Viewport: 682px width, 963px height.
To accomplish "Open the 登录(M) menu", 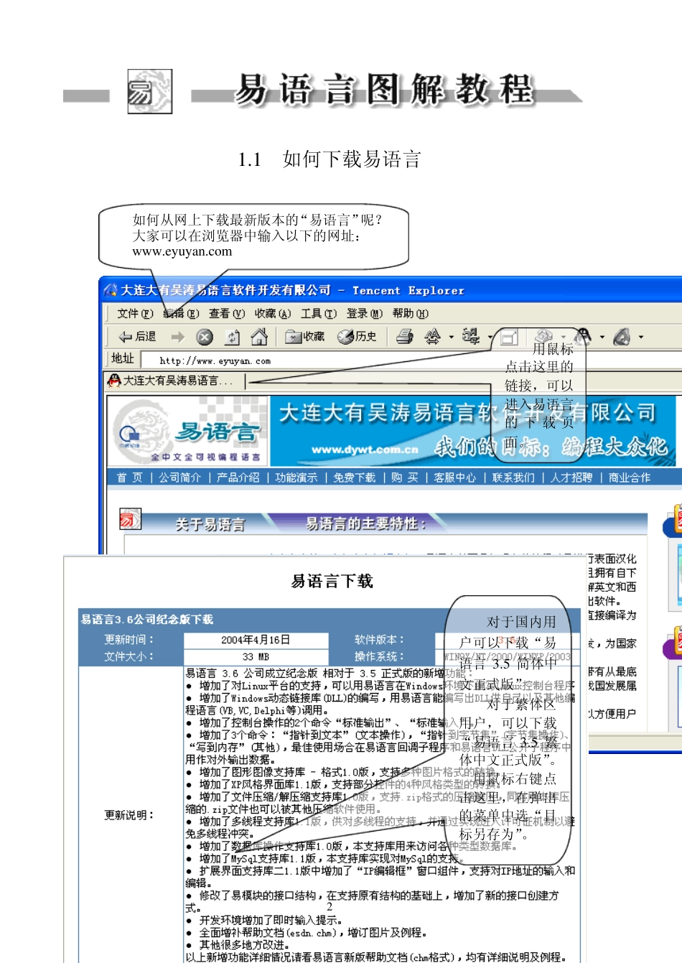I will (365, 313).
